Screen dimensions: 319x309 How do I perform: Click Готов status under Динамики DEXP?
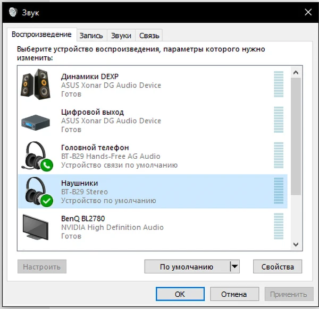click(x=71, y=94)
